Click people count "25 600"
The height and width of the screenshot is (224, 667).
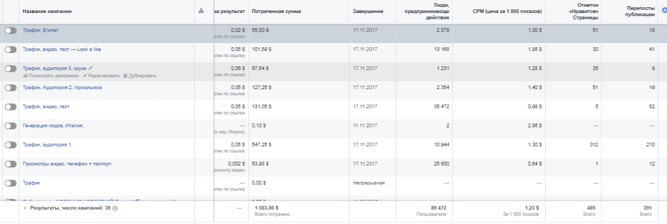(441, 163)
